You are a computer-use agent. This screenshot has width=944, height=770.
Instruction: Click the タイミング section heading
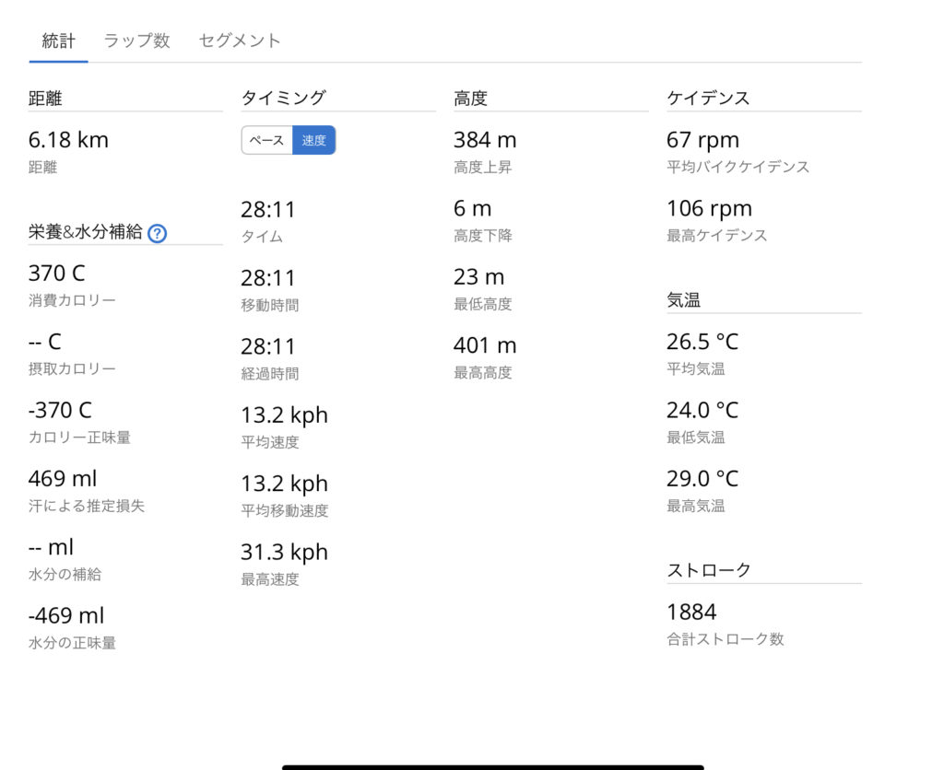point(284,98)
